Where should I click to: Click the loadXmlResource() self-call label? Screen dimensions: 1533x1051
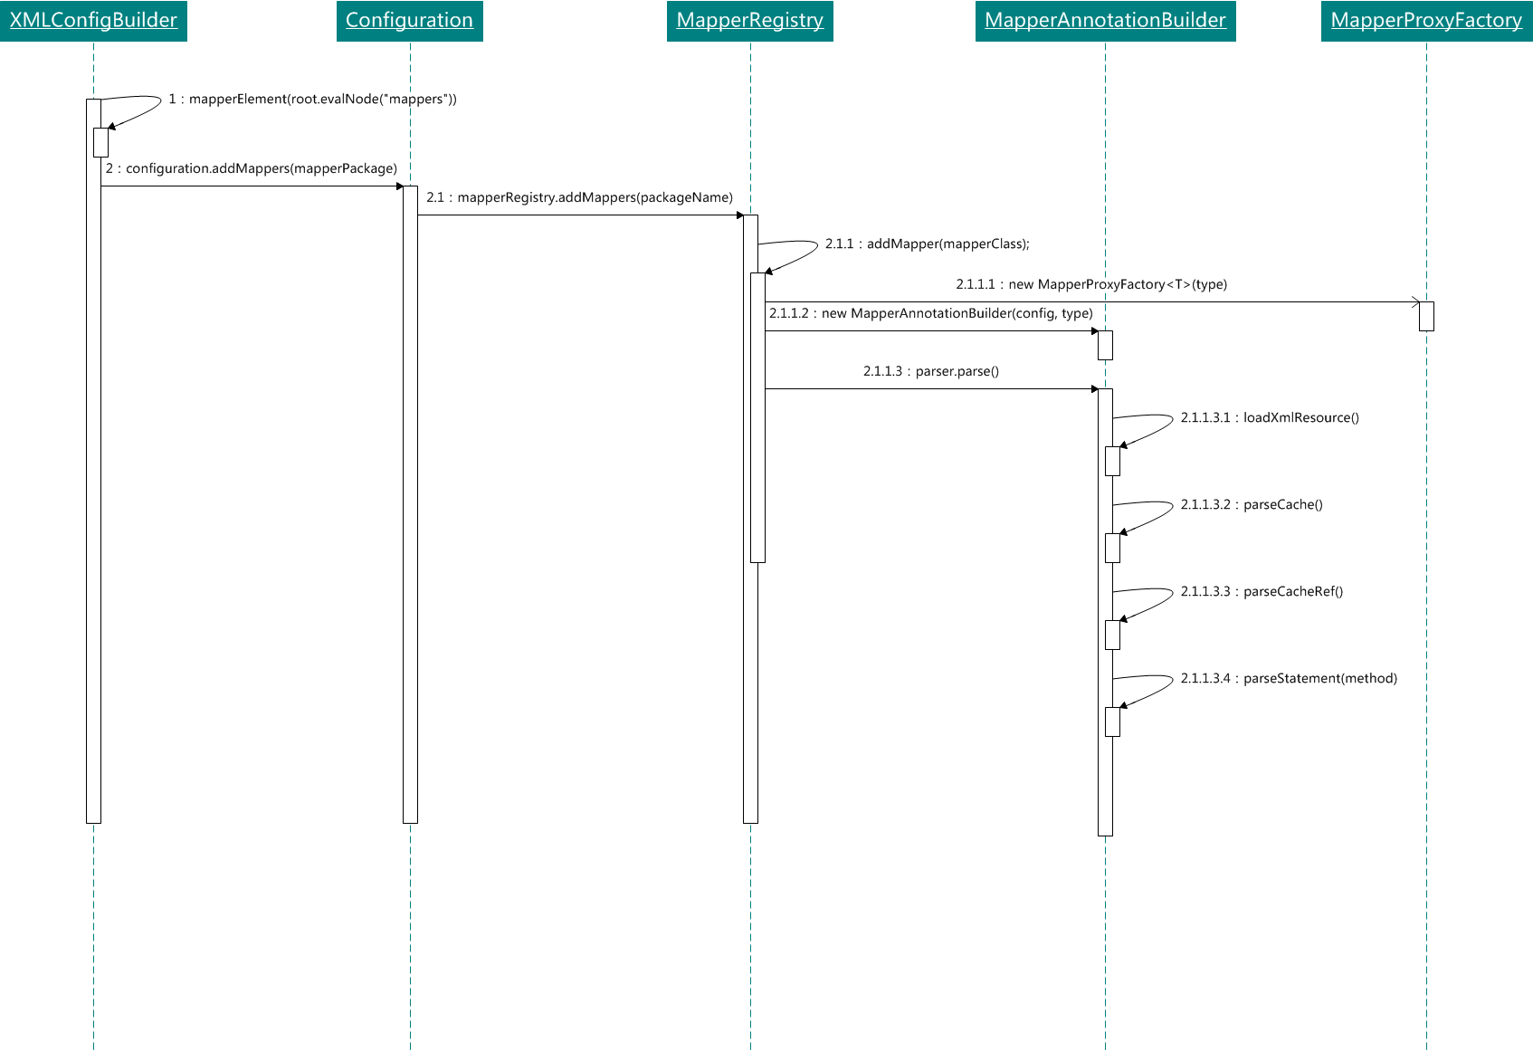point(1270,418)
